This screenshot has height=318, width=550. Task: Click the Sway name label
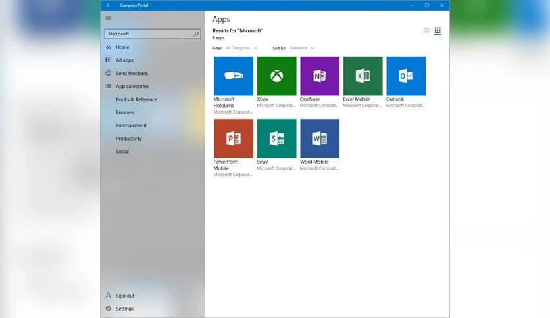click(x=262, y=162)
